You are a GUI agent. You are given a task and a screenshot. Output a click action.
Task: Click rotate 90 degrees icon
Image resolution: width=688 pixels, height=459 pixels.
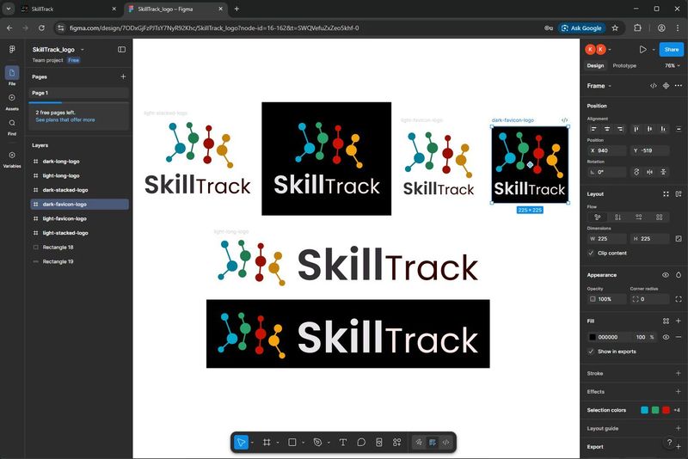(x=636, y=172)
